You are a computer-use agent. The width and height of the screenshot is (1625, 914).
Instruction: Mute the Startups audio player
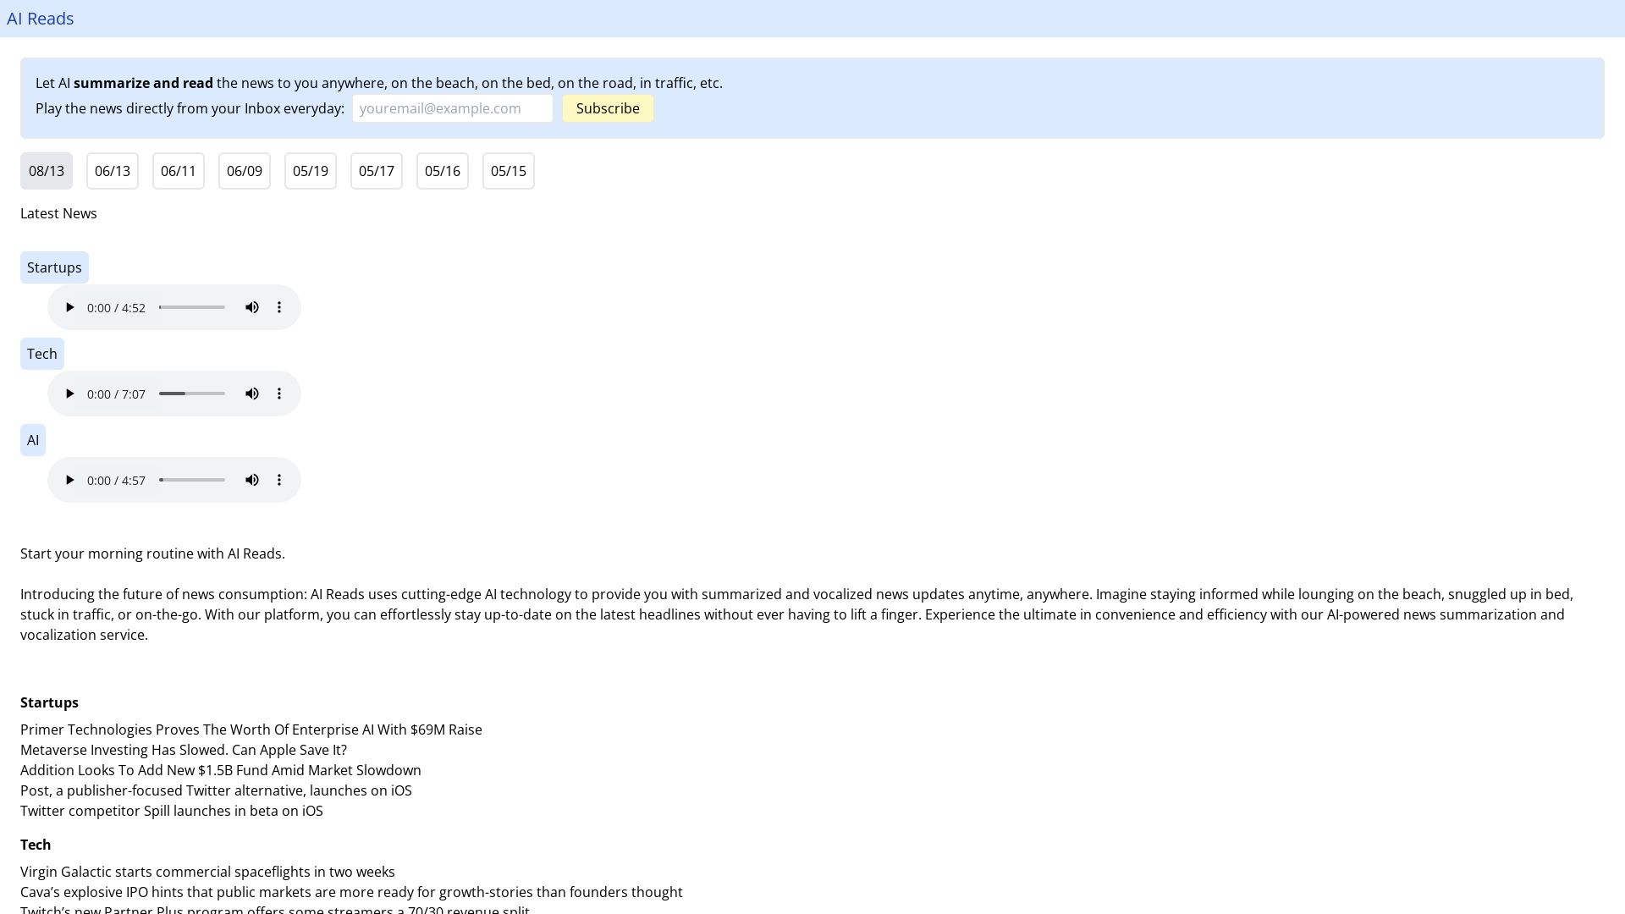click(x=252, y=308)
